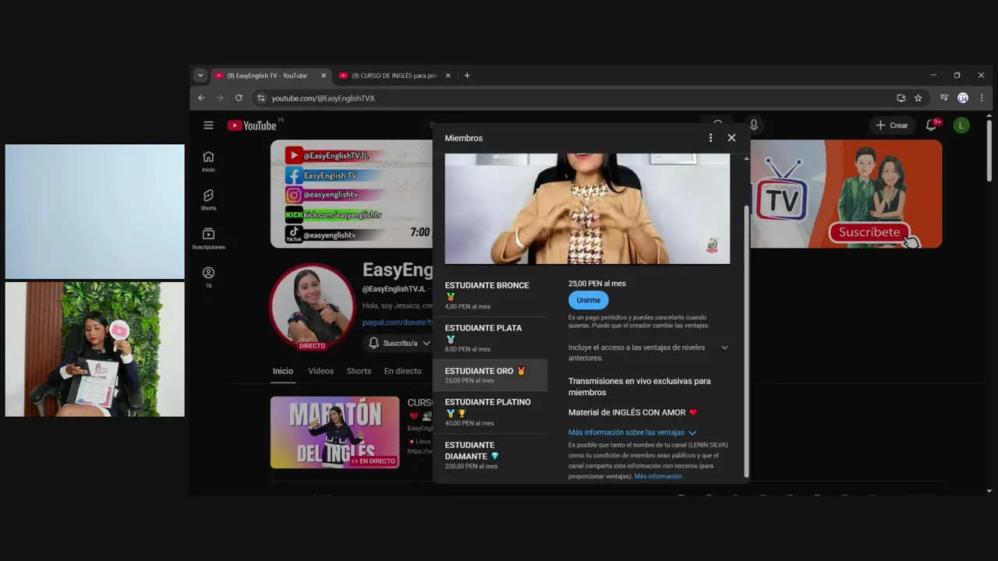Click the page vertical scrollbar
Image resolution: width=998 pixels, height=561 pixels.
point(989,150)
